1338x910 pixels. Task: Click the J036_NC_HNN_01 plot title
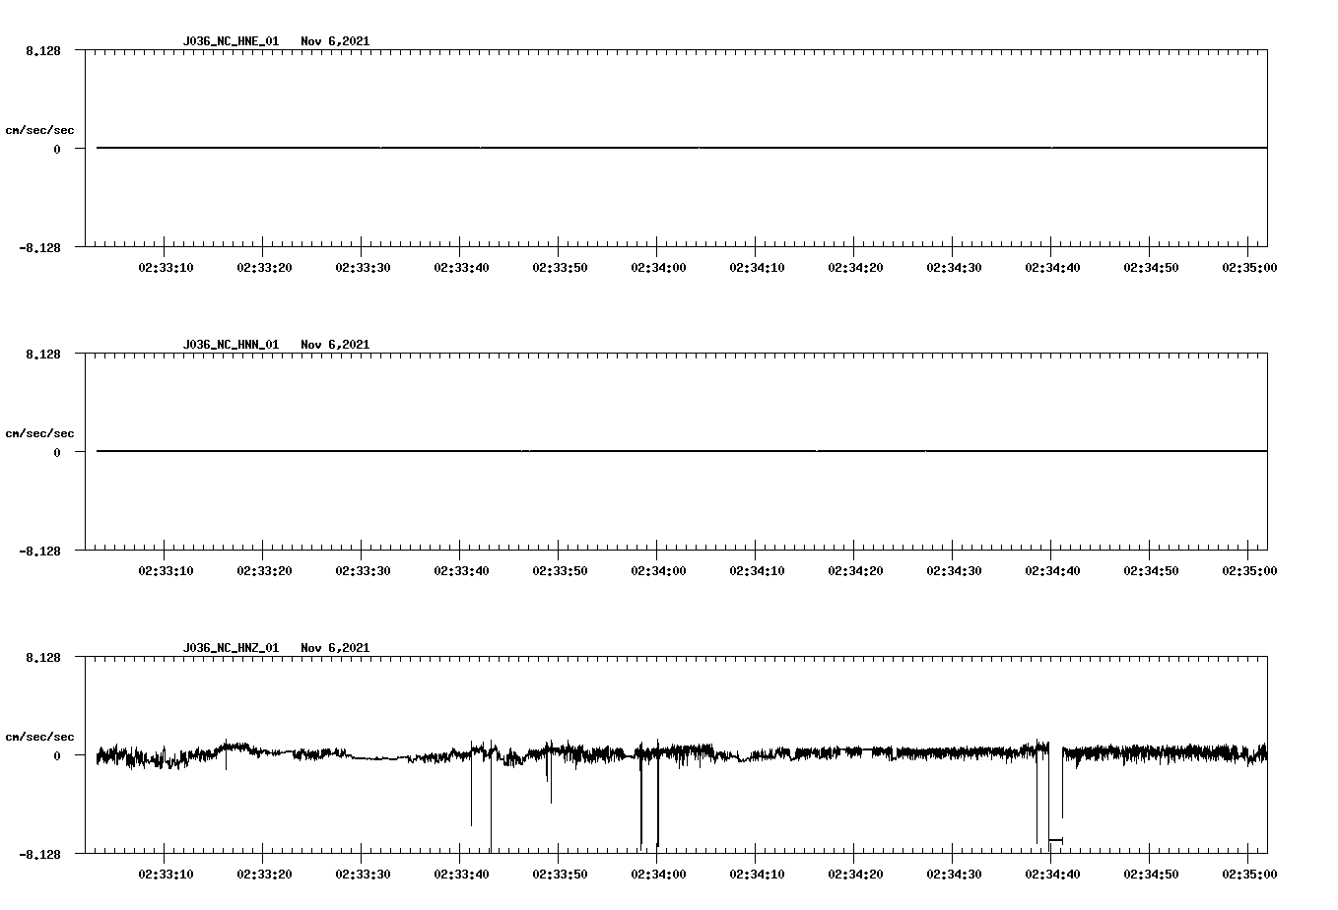click(x=231, y=345)
